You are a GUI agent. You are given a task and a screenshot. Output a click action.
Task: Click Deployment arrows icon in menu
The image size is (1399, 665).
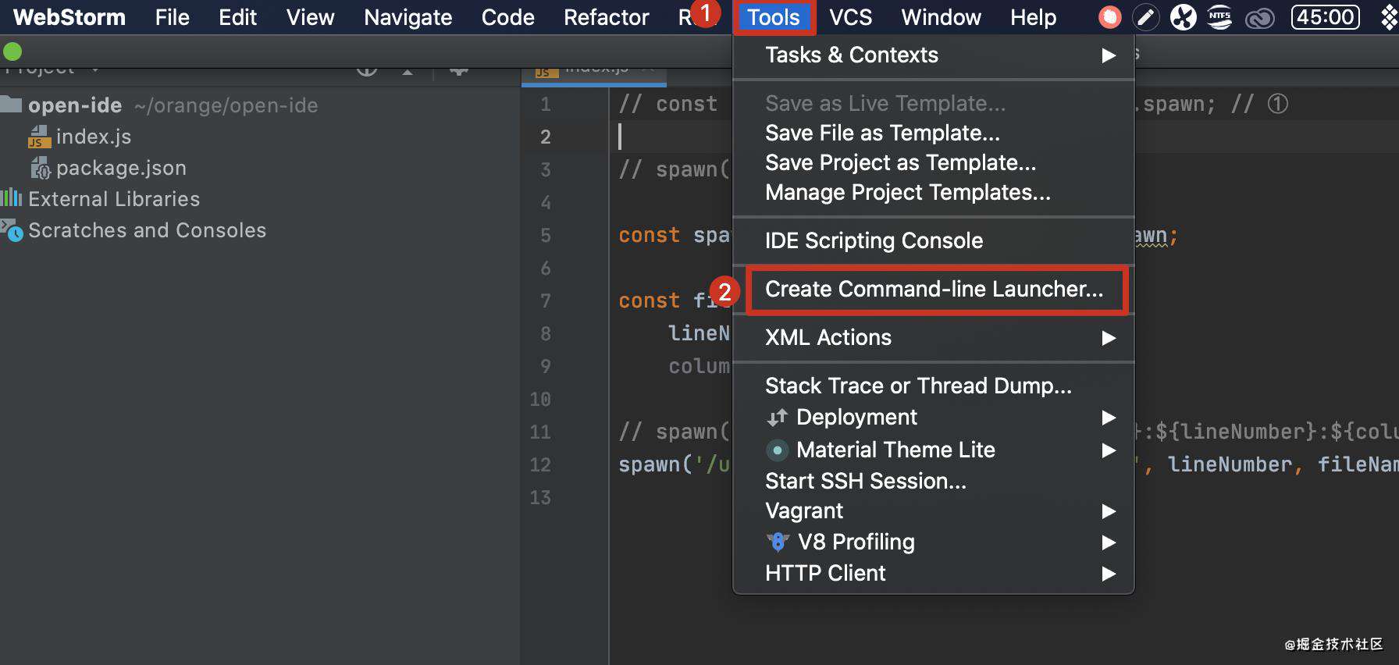pyautogui.click(x=777, y=418)
